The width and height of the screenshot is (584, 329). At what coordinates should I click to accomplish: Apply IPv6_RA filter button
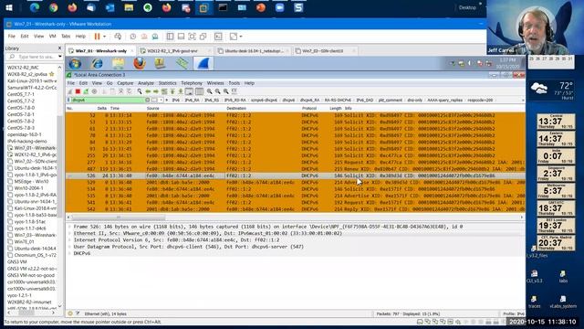(193, 100)
